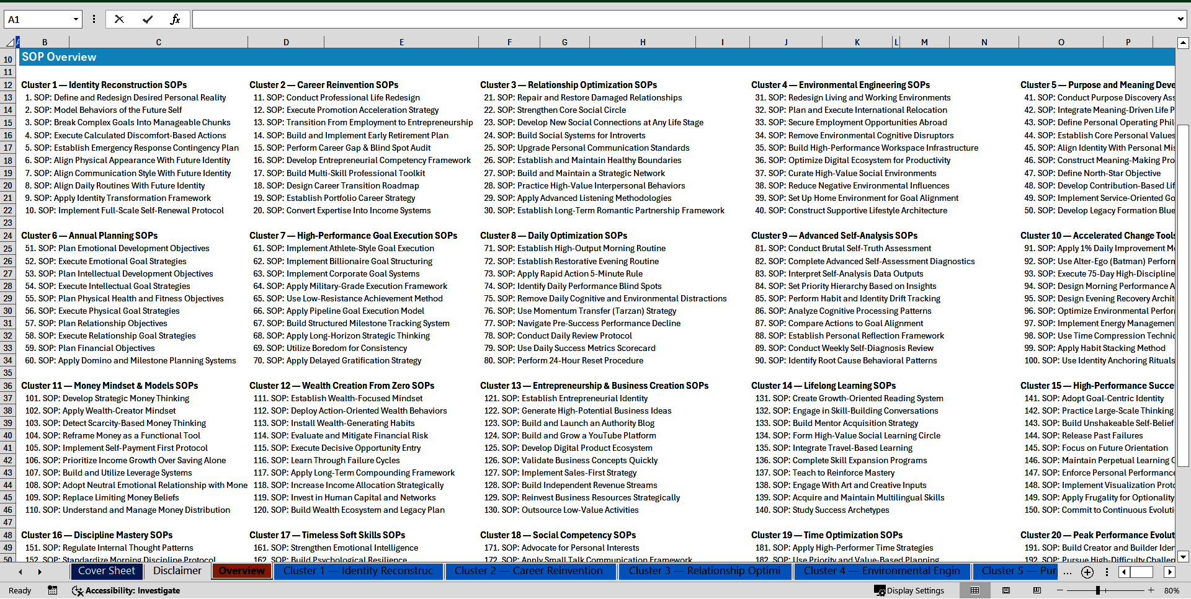Expand the formula bar with its chevron
Viewport: 1191px width, 599px height.
1181,19
